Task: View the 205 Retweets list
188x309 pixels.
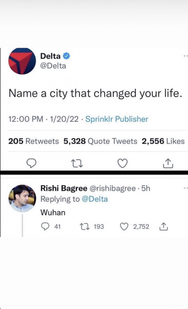Action: click(x=33, y=141)
